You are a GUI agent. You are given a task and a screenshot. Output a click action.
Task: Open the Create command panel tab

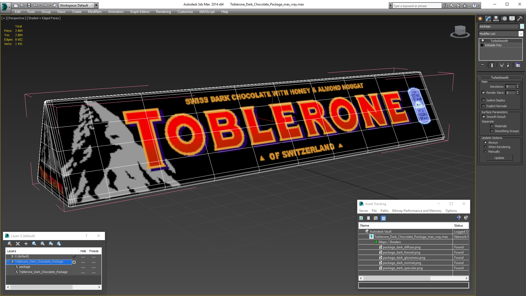(480, 19)
